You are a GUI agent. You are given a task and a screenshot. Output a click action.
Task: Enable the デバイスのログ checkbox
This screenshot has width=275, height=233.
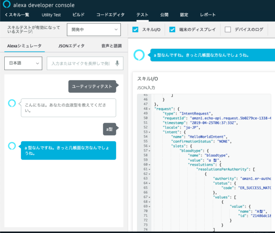click(x=228, y=30)
